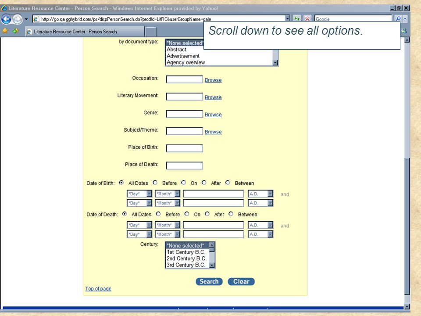Image resolution: width=421 pixels, height=316 pixels.
Task: Open first A.D. dropdown under Date of Birth
Action: click(260, 194)
